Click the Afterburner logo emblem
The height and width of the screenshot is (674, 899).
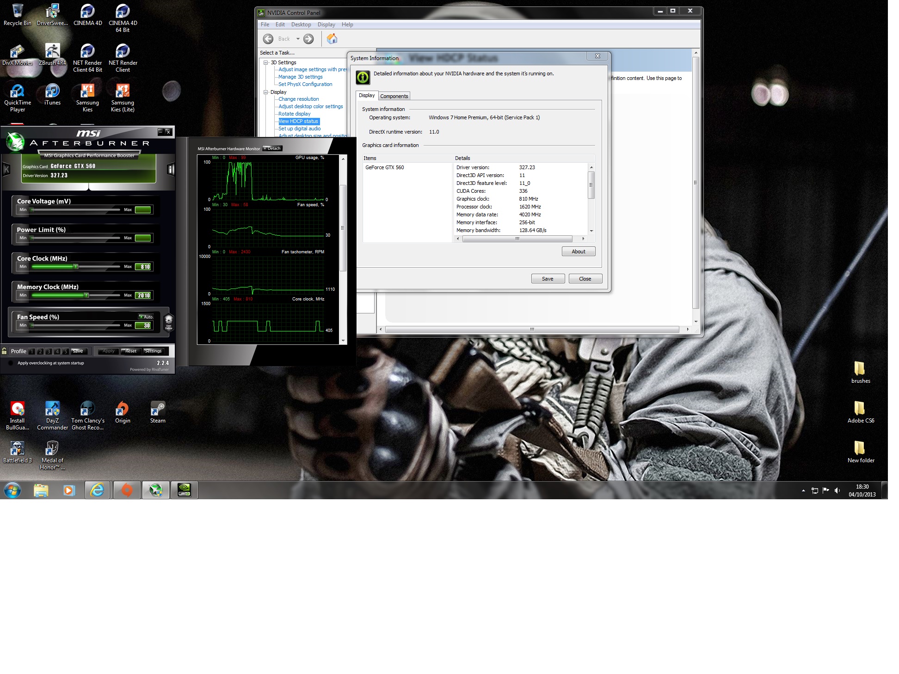(x=15, y=142)
